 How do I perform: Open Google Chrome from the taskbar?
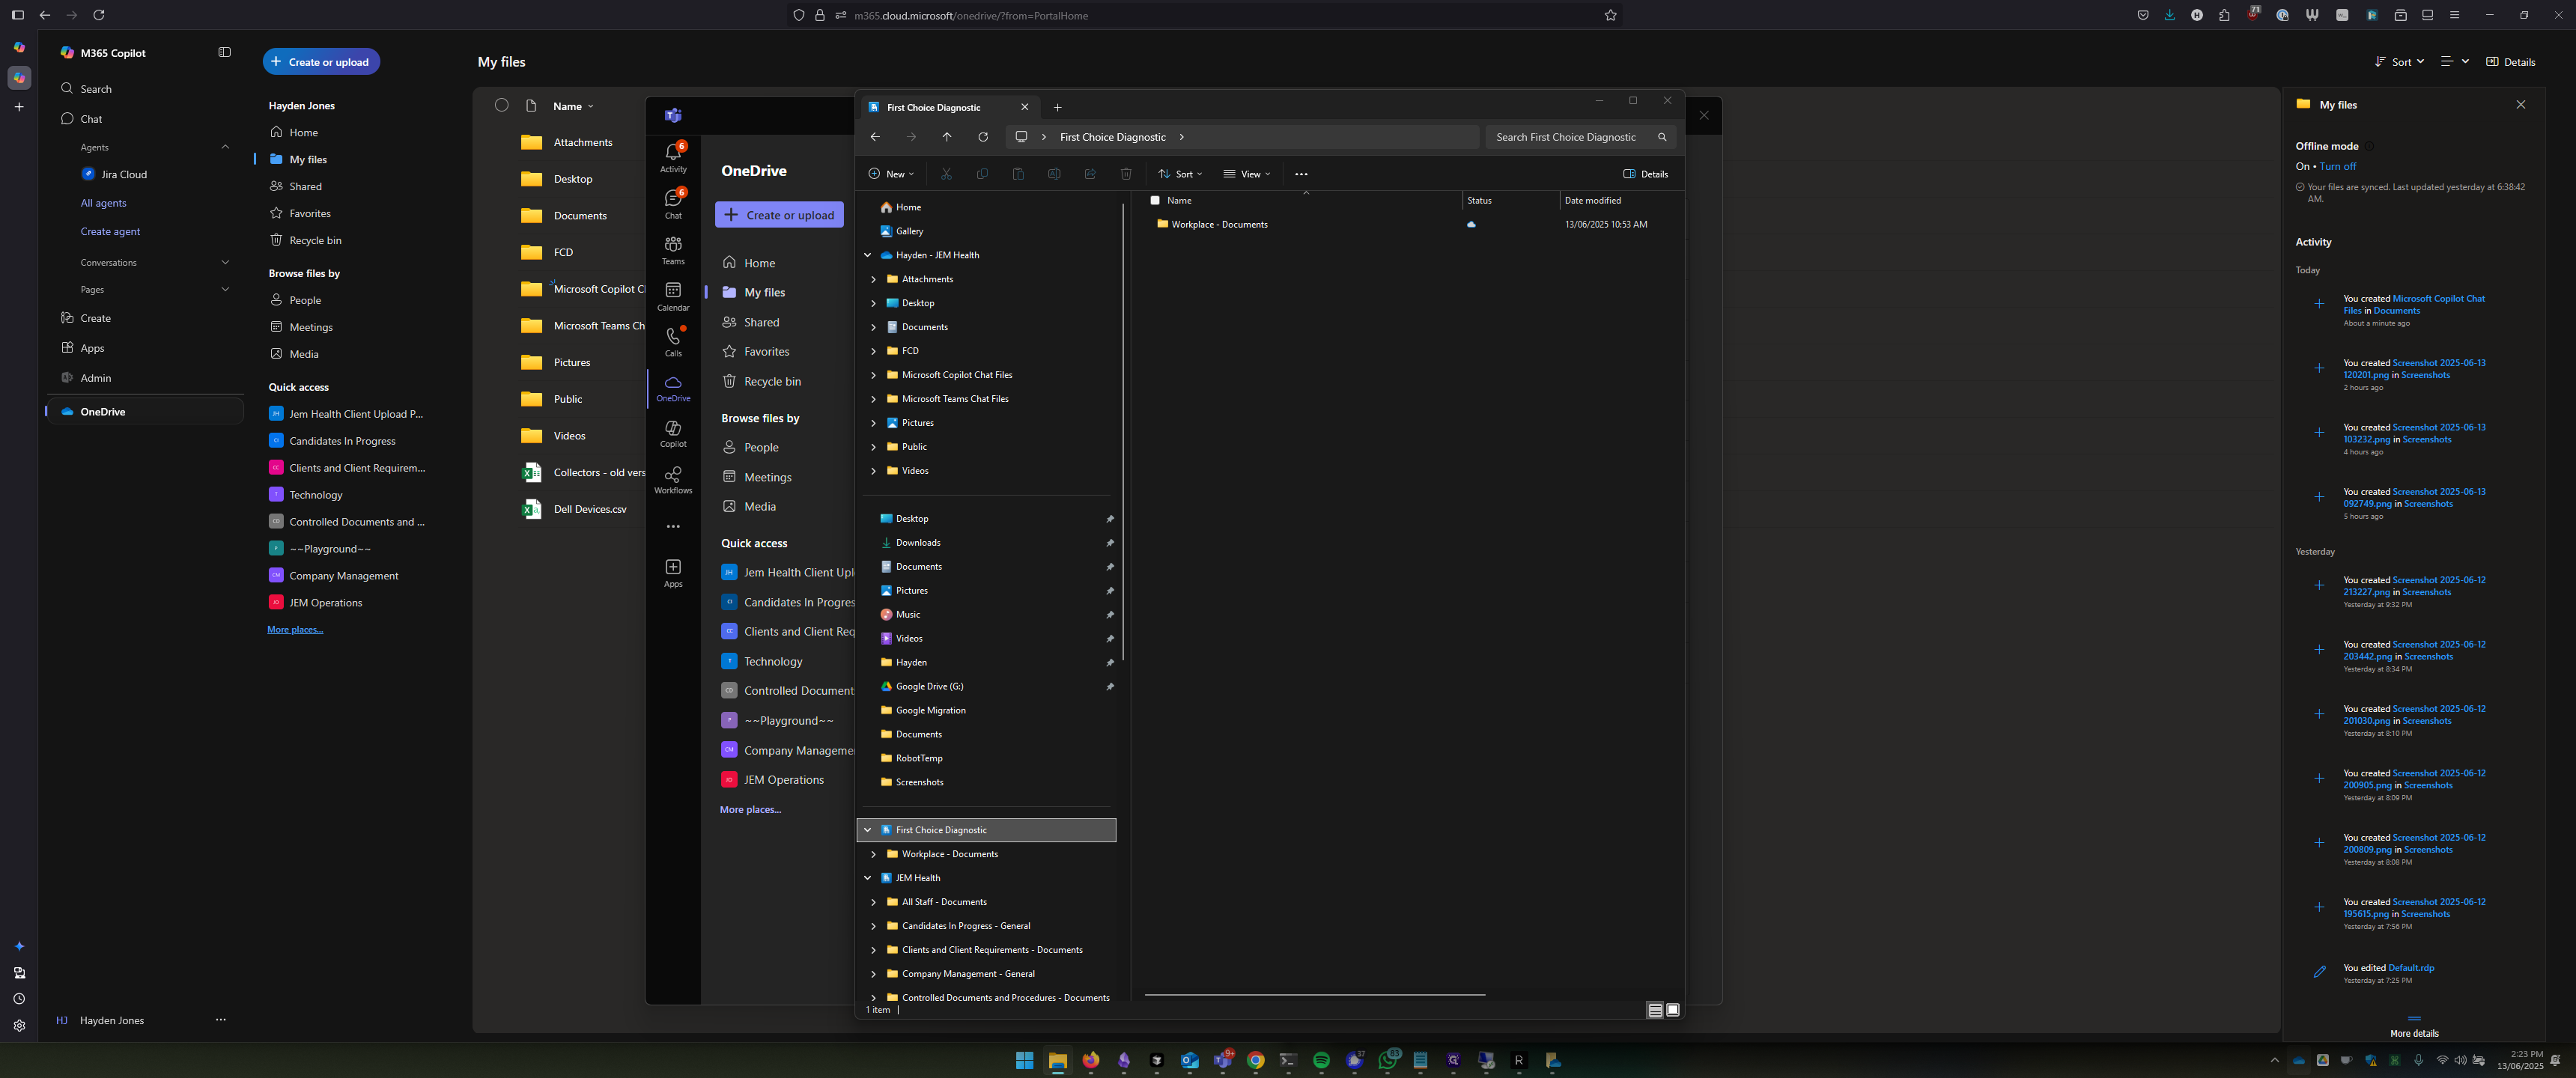pos(1256,1060)
